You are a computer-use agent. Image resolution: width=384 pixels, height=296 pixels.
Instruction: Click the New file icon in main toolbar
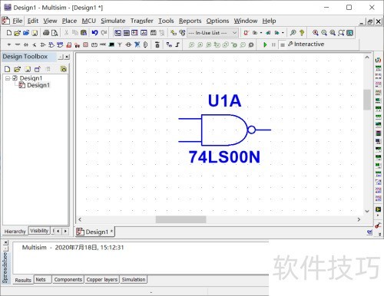pyautogui.click(x=9, y=33)
